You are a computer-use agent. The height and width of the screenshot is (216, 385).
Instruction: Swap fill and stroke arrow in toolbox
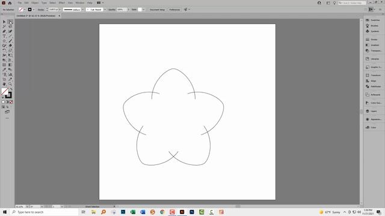point(11,89)
